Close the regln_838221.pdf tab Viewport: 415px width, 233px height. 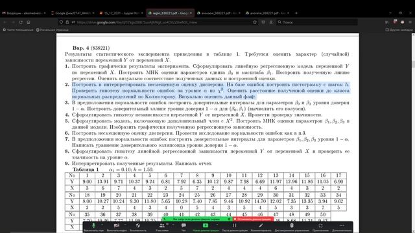(x=191, y=13)
